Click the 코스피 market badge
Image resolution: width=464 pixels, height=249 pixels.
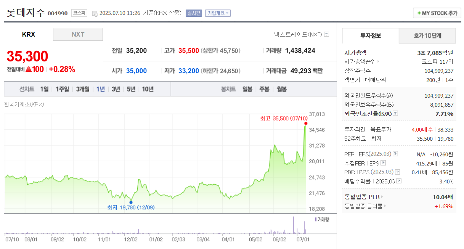(79, 13)
